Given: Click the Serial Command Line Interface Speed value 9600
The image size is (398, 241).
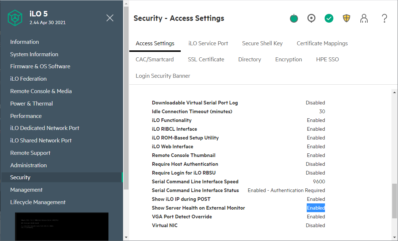Looking at the screenshot, I should coord(319,181).
